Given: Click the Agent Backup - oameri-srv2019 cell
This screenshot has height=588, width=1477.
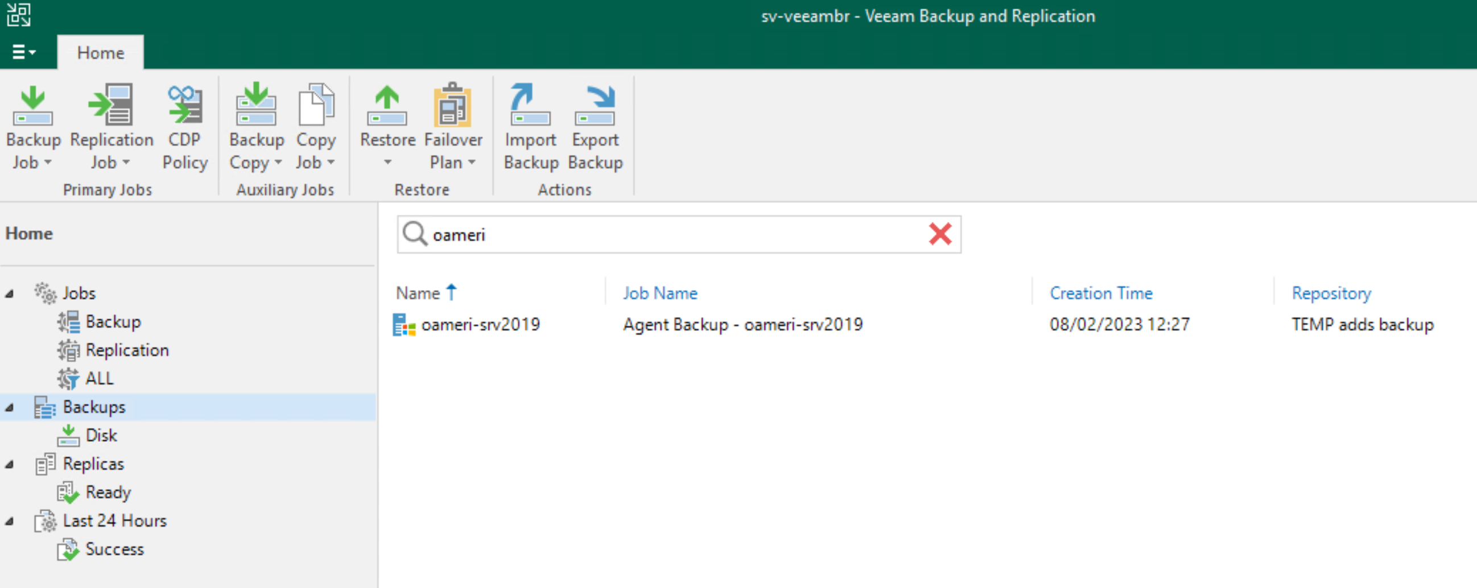Looking at the screenshot, I should [743, 325].
